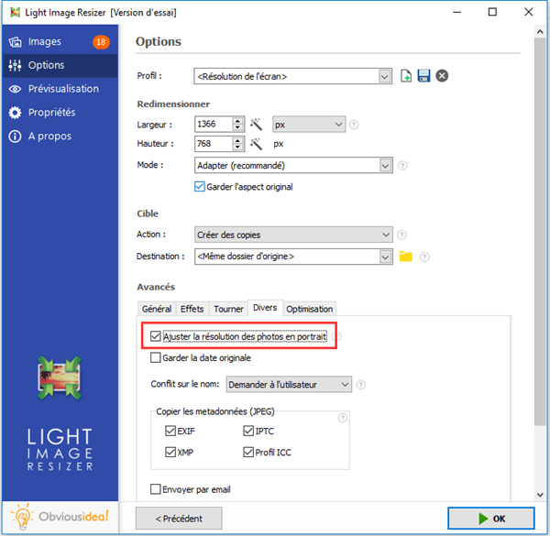The height and width of the screenshot is (536, 550).
Task: Uncheck the Profil ICC checkbox
Action: [x=248, y=453]
